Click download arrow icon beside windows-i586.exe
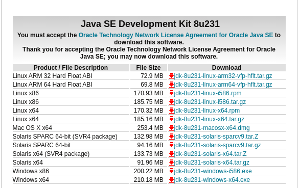The image size is (299, 188). click(x=171, y=171)
